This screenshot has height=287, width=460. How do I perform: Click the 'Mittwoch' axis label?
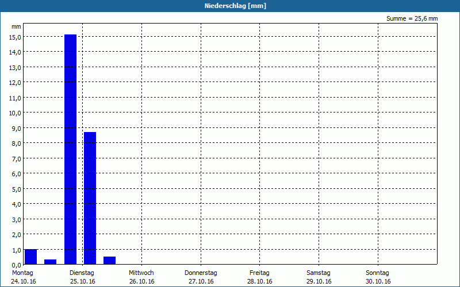click(141, 273)
